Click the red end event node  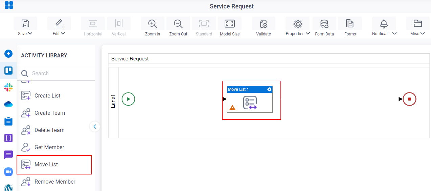point(409,99)
